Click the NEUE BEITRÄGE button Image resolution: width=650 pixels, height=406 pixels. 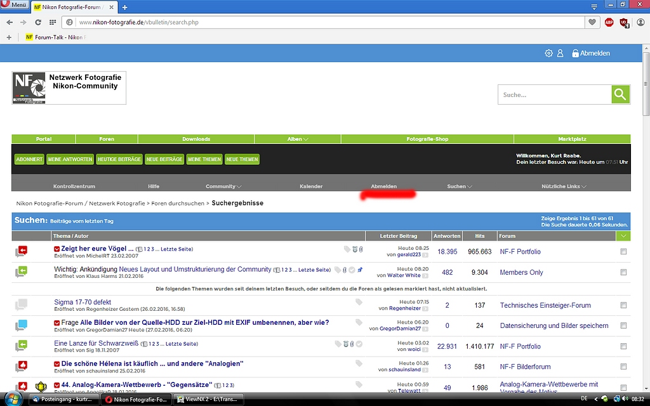click(164, 159)
